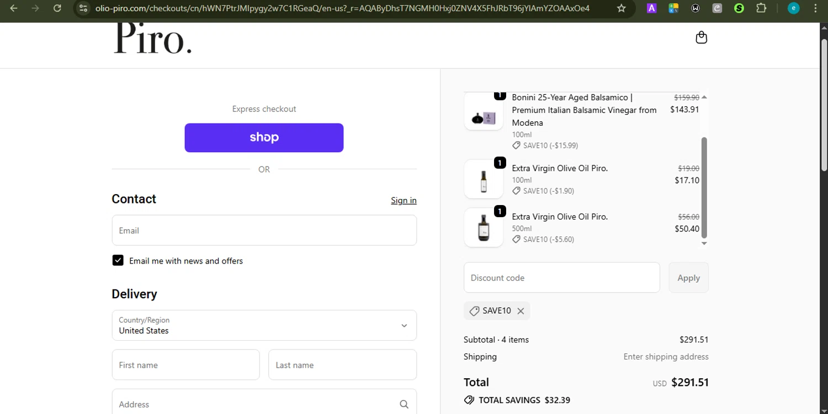Click the Sign in link
The image size is (828, 414).
click(x=404, y=200)
